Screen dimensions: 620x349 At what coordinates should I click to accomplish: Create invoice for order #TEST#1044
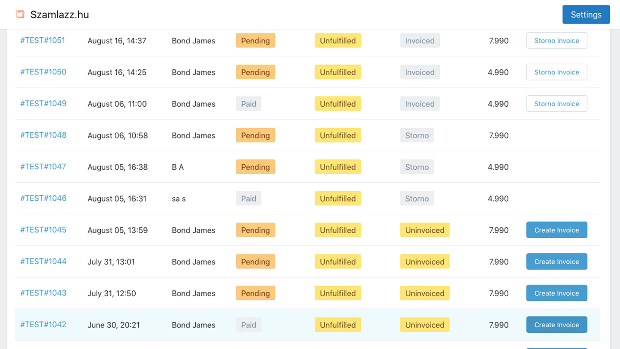(x=556, y=262)
